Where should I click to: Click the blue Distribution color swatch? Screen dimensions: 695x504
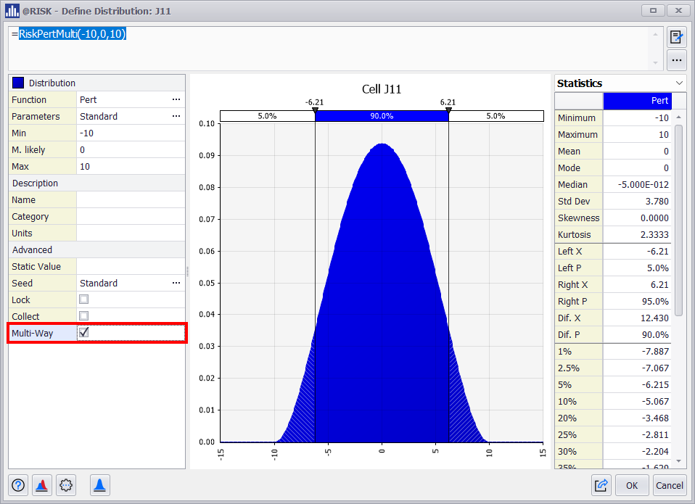point(18,83)
